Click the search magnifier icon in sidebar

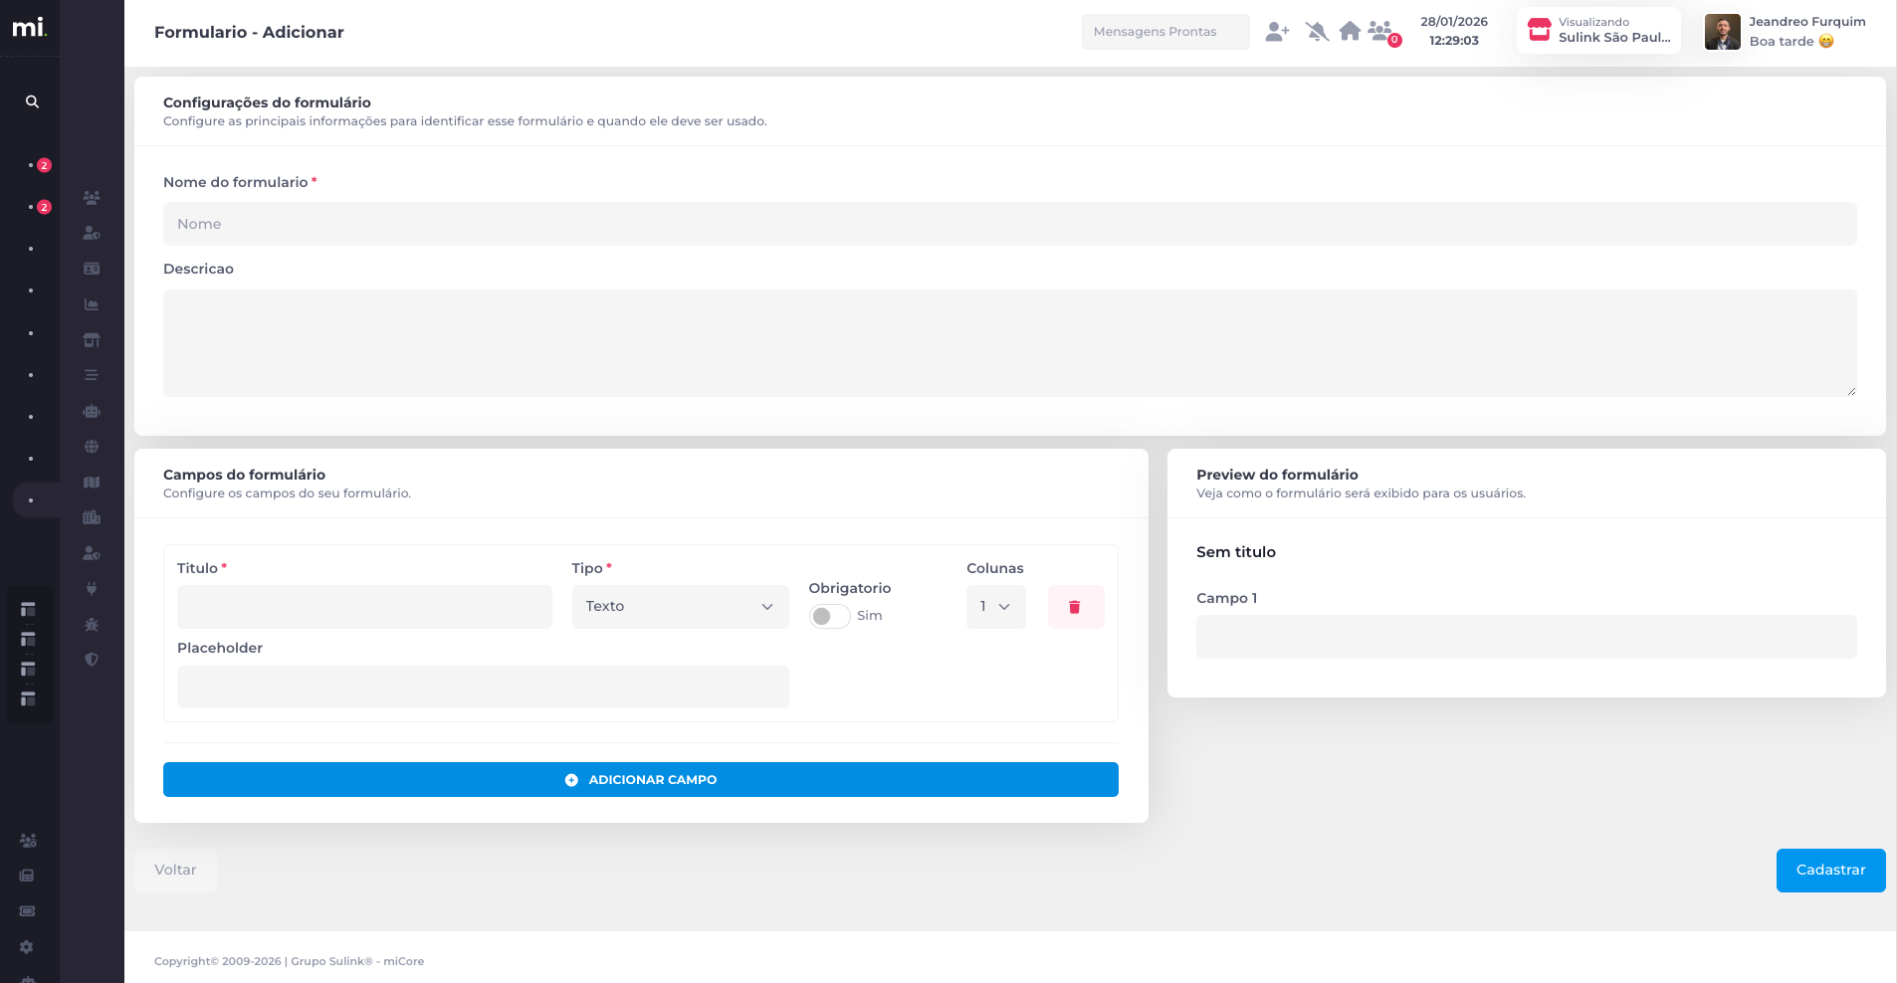32,101
